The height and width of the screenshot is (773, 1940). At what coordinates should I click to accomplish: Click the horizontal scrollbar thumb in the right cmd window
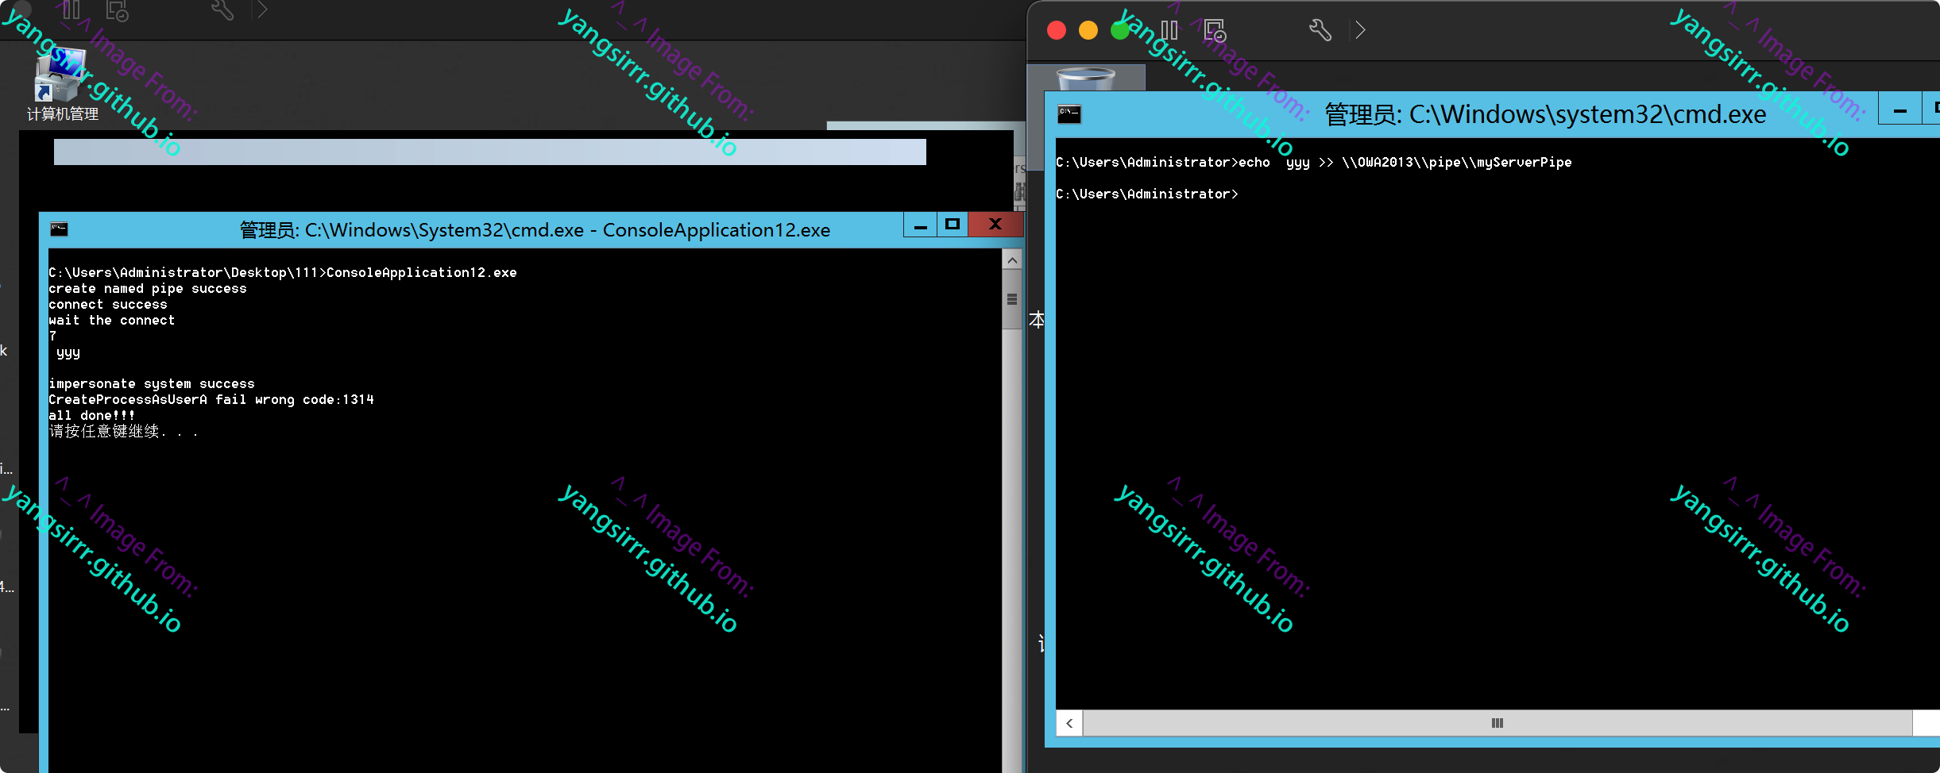click(x=1498, y=723)
